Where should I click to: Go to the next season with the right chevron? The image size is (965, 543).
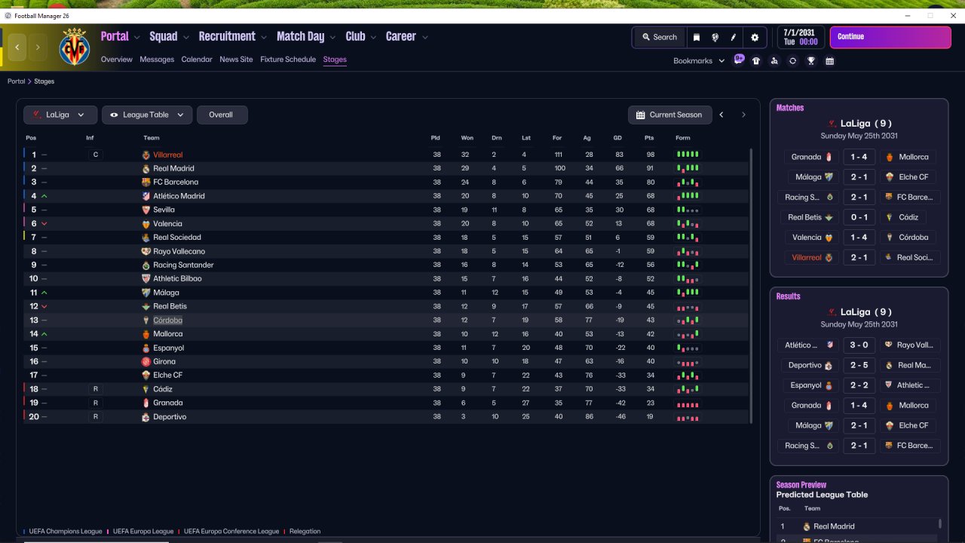pyautogui.click(x=743, y=115)
